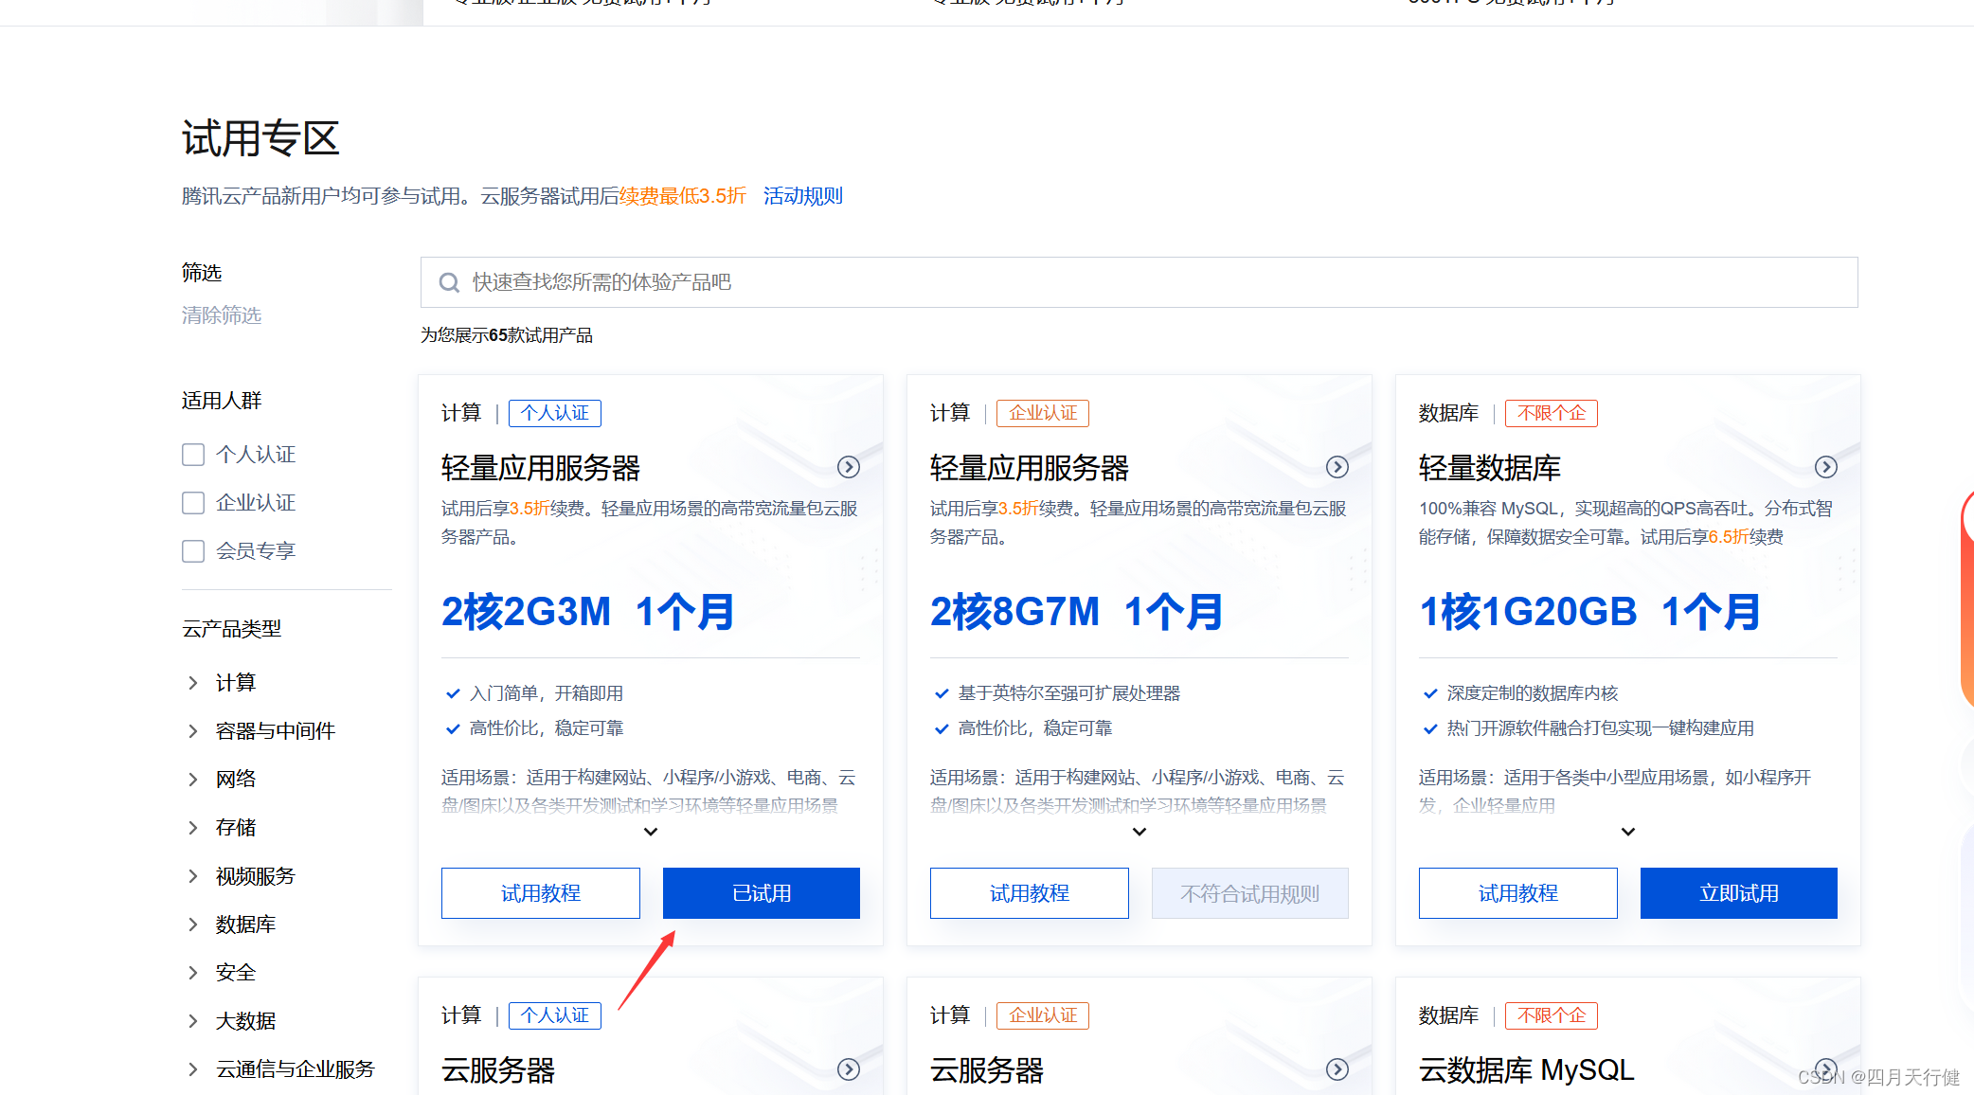Click the 1核1G20GB 1个月 spec text

pos(1590,612)
